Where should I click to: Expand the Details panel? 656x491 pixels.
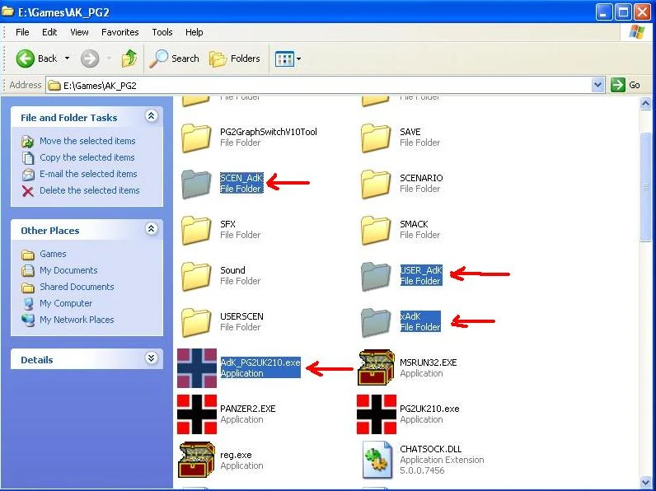[x=151, y=358]
